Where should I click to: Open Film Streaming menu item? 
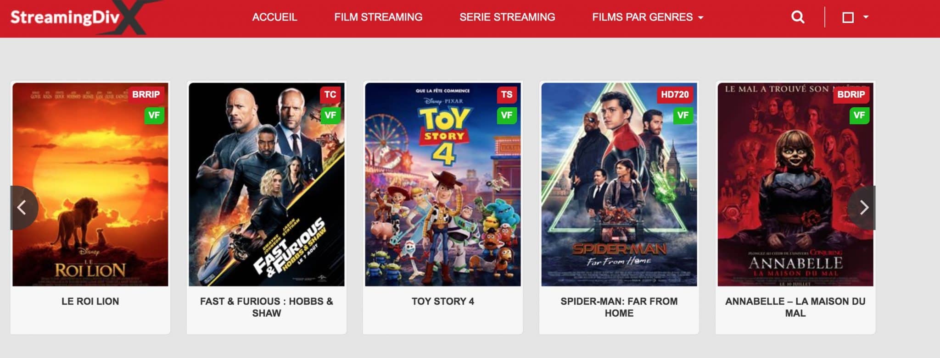tap(378, 17)
